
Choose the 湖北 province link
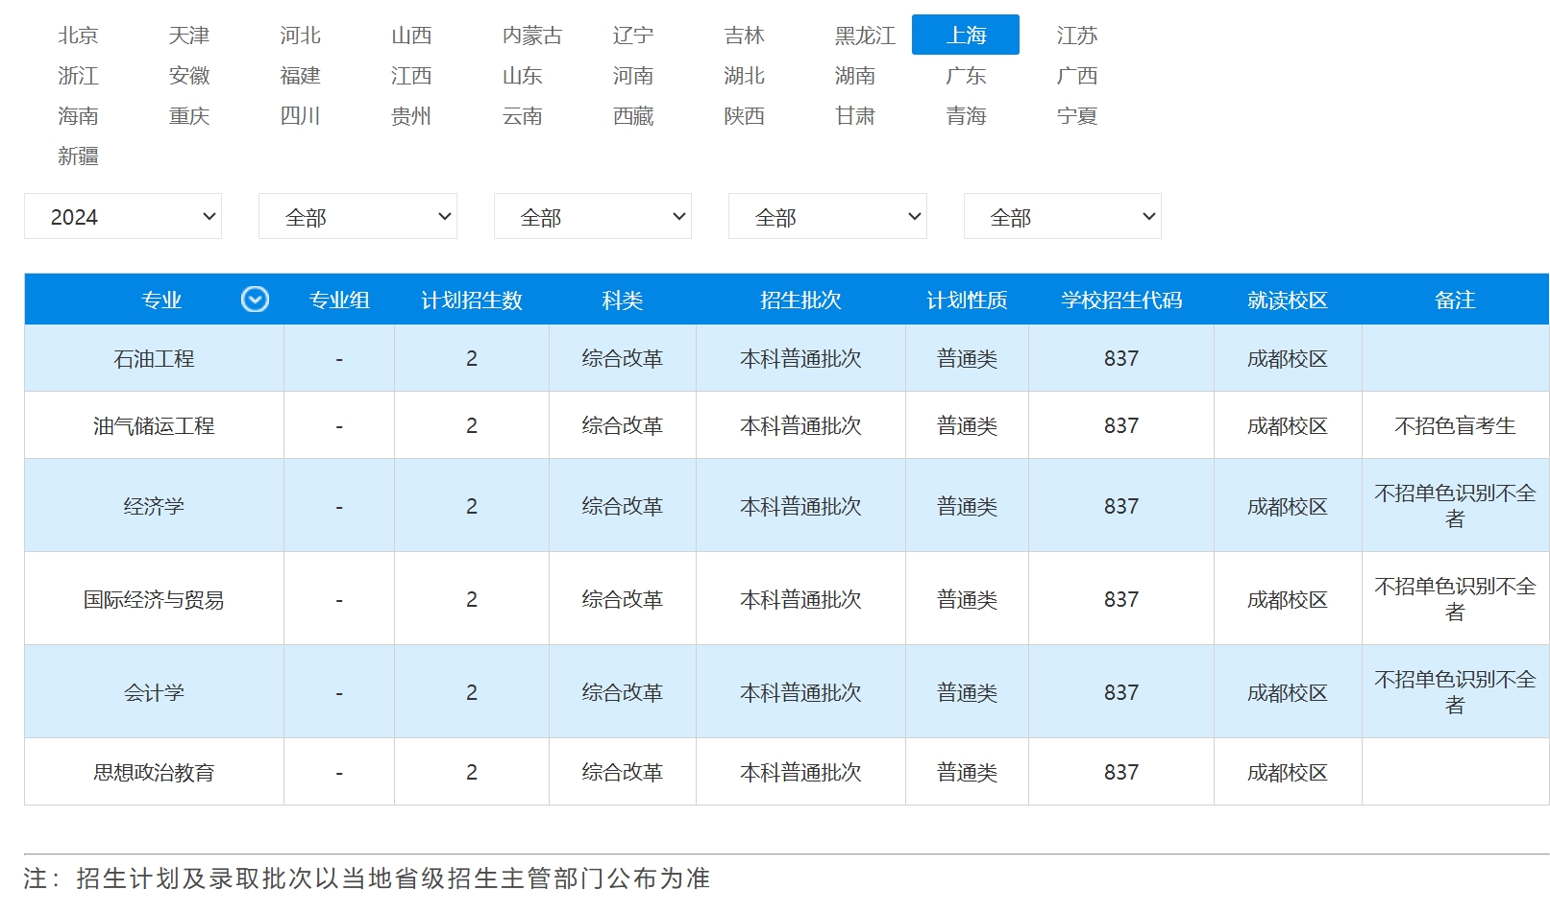pyautogui.click(x=745, y=76)
